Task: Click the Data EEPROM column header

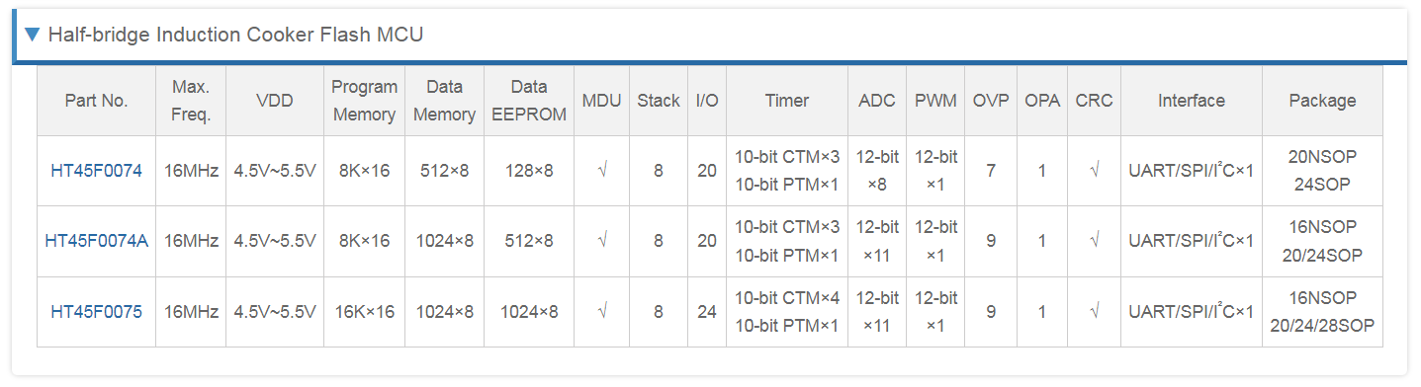Action: point(529,101)
